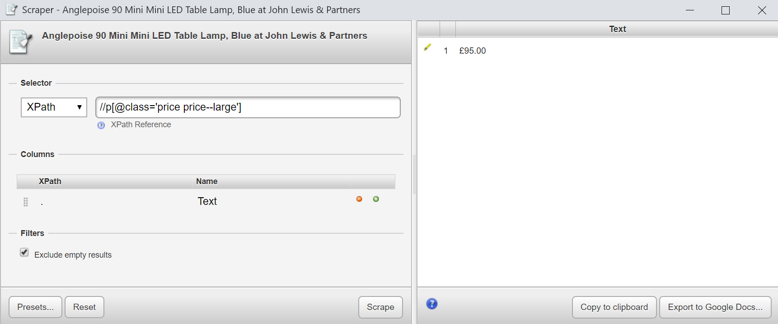Screen dimensions: 778x324
Task: Remove the Text column with red minus icon
Action: pyautogui.click(x=359, y=199)
